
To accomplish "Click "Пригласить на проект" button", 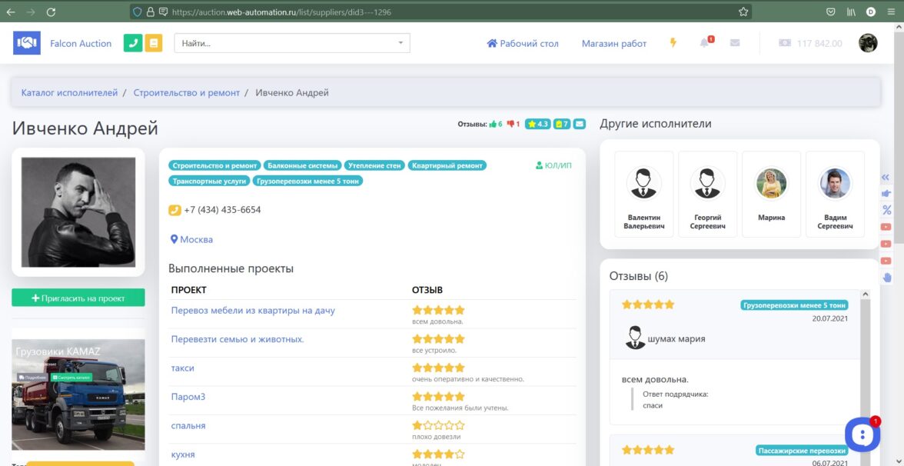I will click(78, 298).
